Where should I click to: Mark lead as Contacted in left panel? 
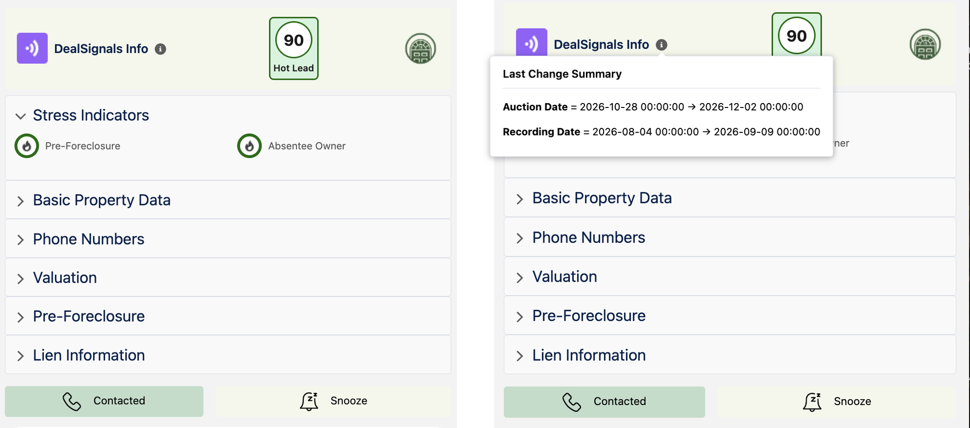point(104,401)
